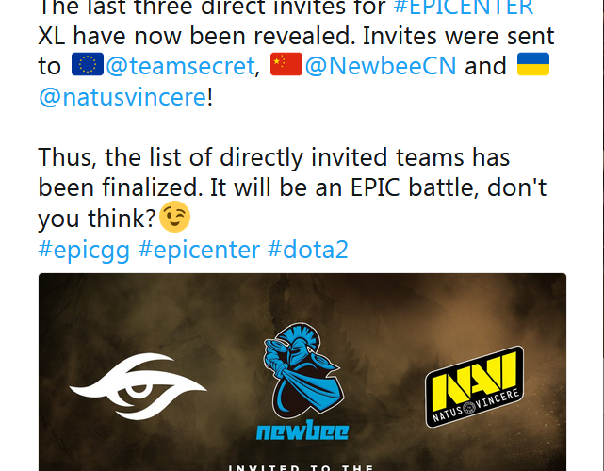Click the 'INVITED TO THE' caption text
Image resolution: width=604 pixels, height=471 pixels.
pos(301,467)
